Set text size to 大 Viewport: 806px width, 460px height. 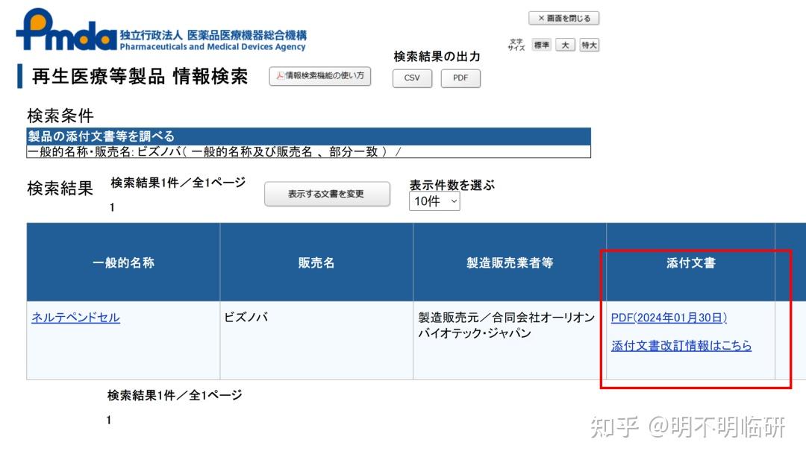566,45
